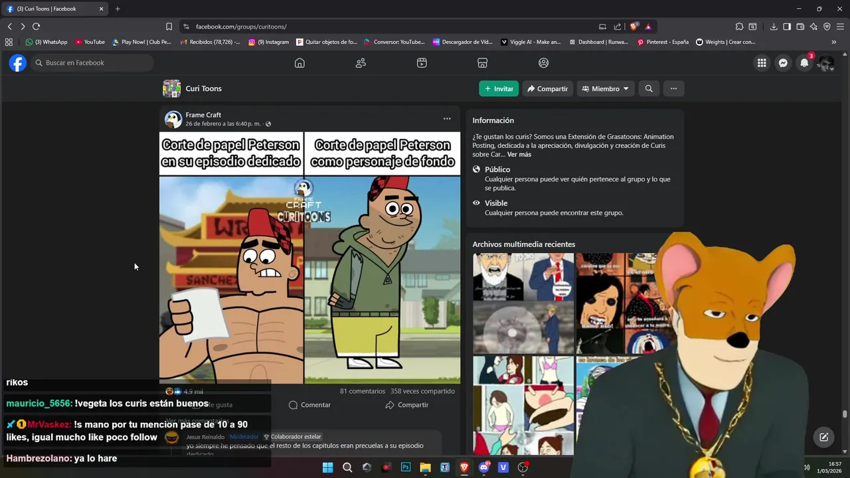The width and height of the screenshot is (850, 478).
Task: Reload the page
Action: click(x=36, y=27)
